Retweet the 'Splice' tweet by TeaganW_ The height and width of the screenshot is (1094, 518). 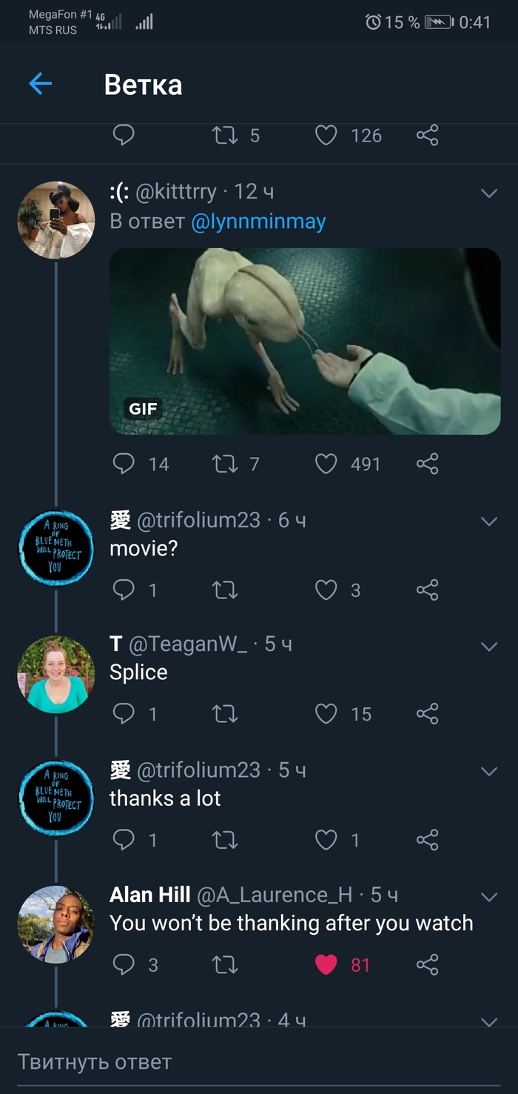(225, 714)
